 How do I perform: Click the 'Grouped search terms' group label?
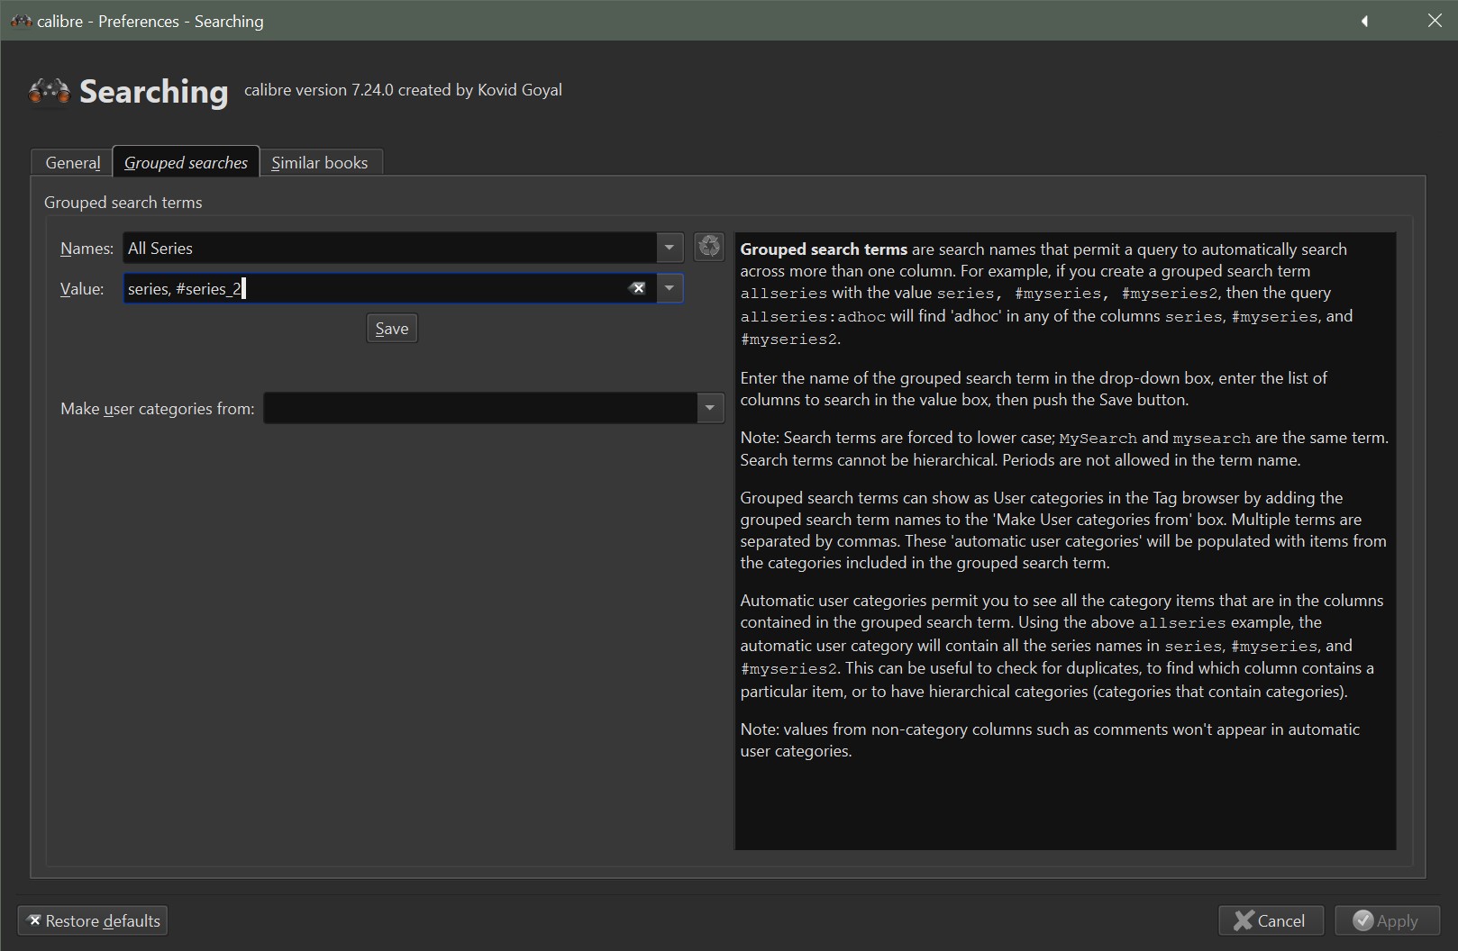(123, 203)
